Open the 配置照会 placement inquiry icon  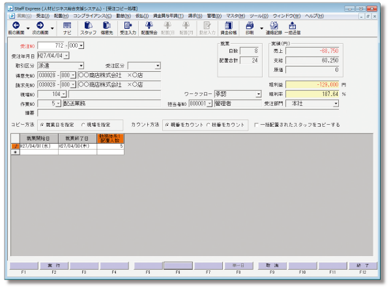[x=149, y=25]
